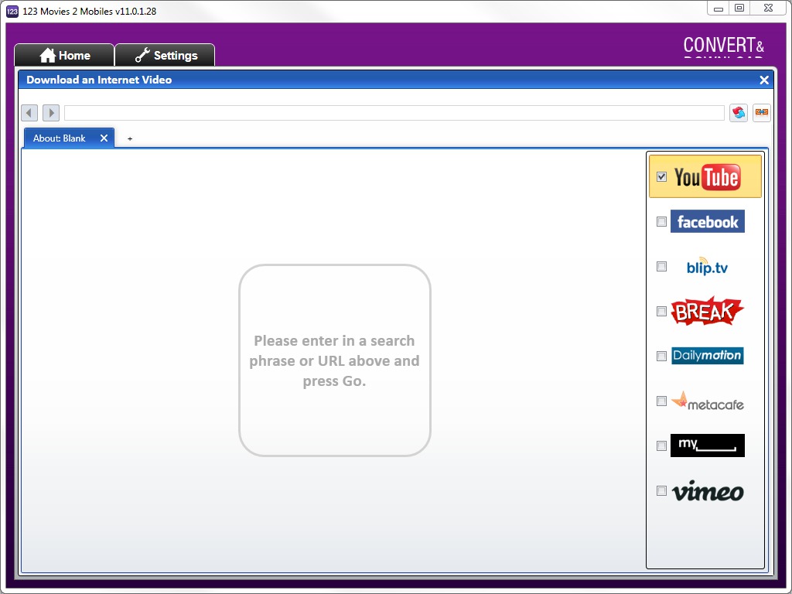Mark the MySpace checkbox
792x594 pixels.
[x=662, y=445]
